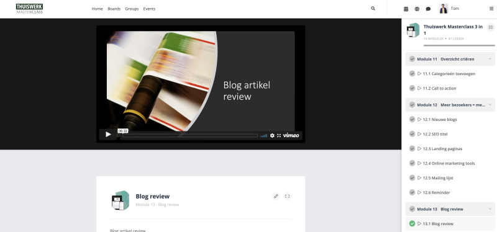Click the 14 MODULES count text
Image resolution: width=497 pixels, height=232 pixels.
433,38
